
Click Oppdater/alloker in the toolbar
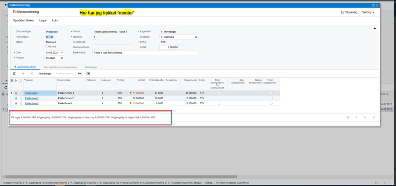(23, 21)
